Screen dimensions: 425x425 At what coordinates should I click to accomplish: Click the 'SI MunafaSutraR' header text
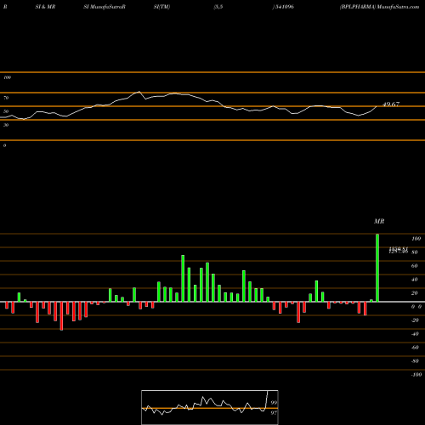pos(105,7)
